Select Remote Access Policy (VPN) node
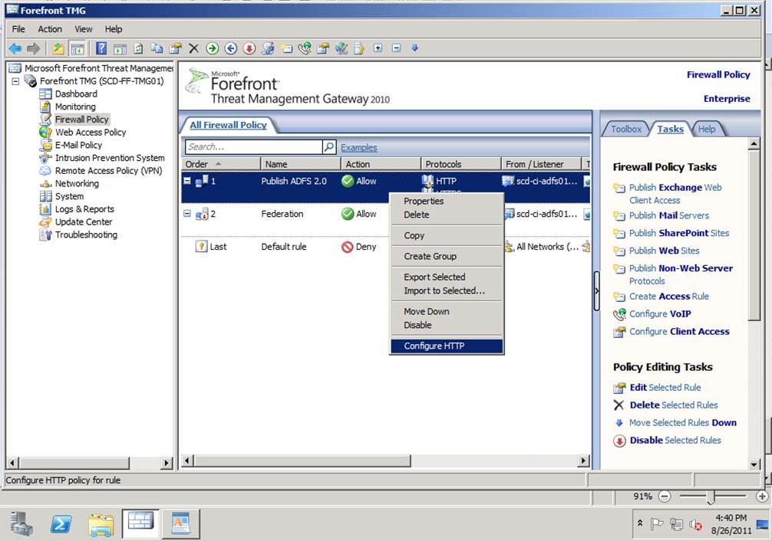The width and height of the screenshot is (772, 541). coord(108,171)
